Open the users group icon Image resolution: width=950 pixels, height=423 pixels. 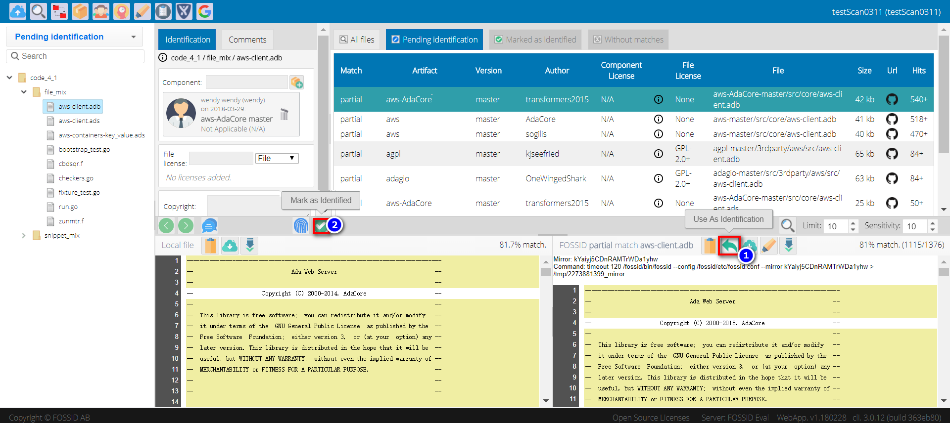(x=101, y=11)
